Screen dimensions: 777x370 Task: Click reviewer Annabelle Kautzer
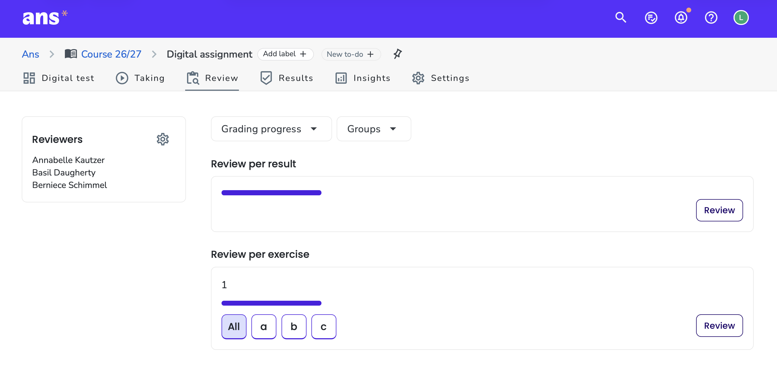[68, 160]
